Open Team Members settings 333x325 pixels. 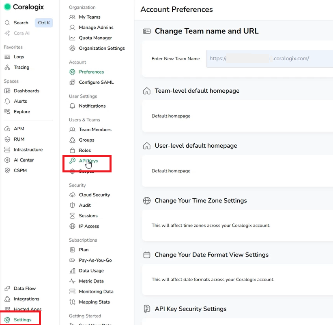pyautogui.click(x=95, y=130)
